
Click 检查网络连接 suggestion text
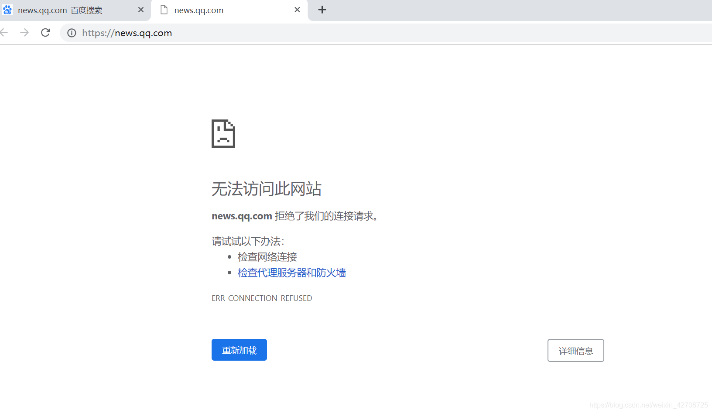click(267, 257)
